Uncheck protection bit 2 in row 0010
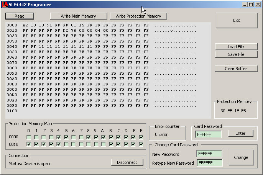 (x=44, y=144)
